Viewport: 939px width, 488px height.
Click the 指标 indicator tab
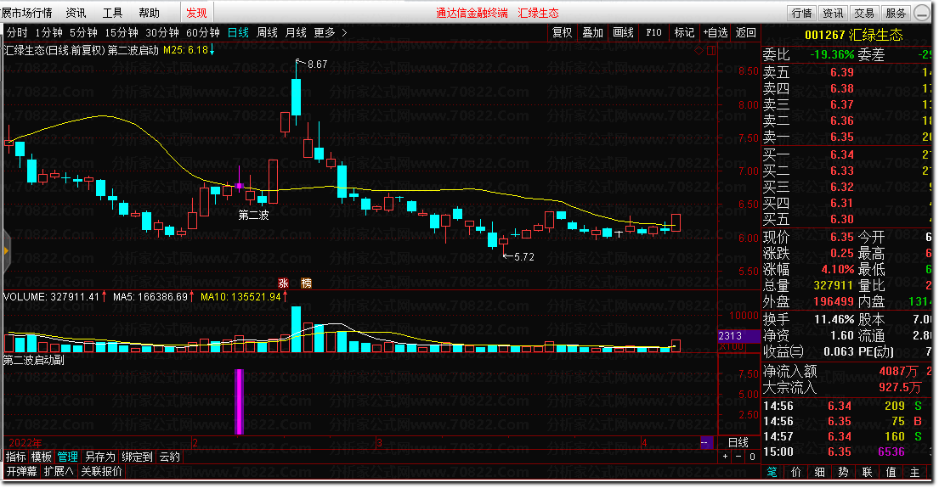click(16, 457)
